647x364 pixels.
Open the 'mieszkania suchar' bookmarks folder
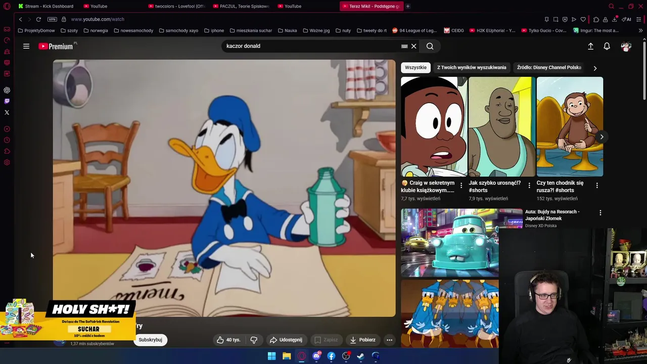coord(251,30)
